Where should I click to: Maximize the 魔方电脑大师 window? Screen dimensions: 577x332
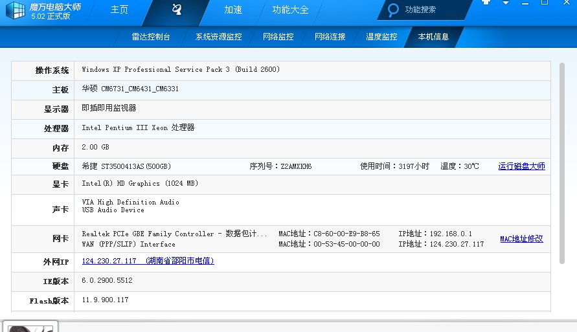545,2
